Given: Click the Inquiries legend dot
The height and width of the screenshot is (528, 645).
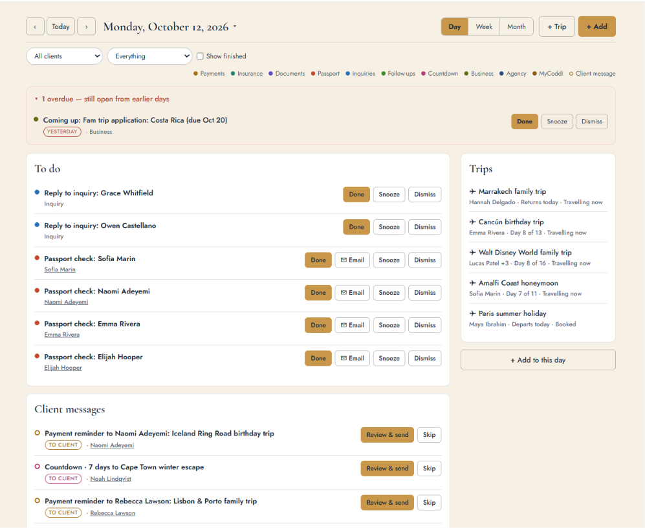Looking at the screenshot, I should click(x=347, y=74).
